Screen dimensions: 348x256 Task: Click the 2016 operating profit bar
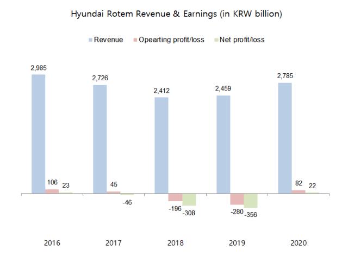point(52,191)
